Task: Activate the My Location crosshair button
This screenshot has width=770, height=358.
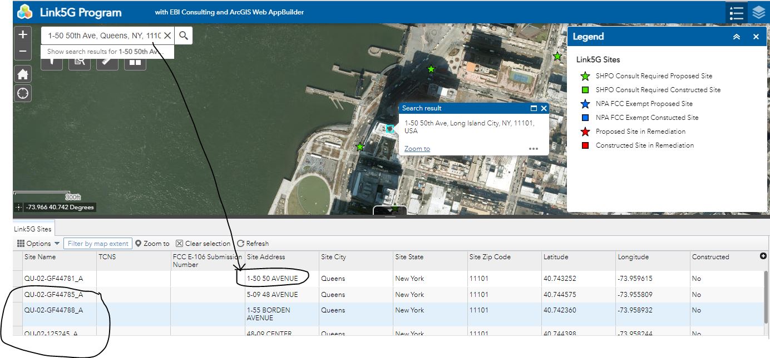Action: point(23,93)
